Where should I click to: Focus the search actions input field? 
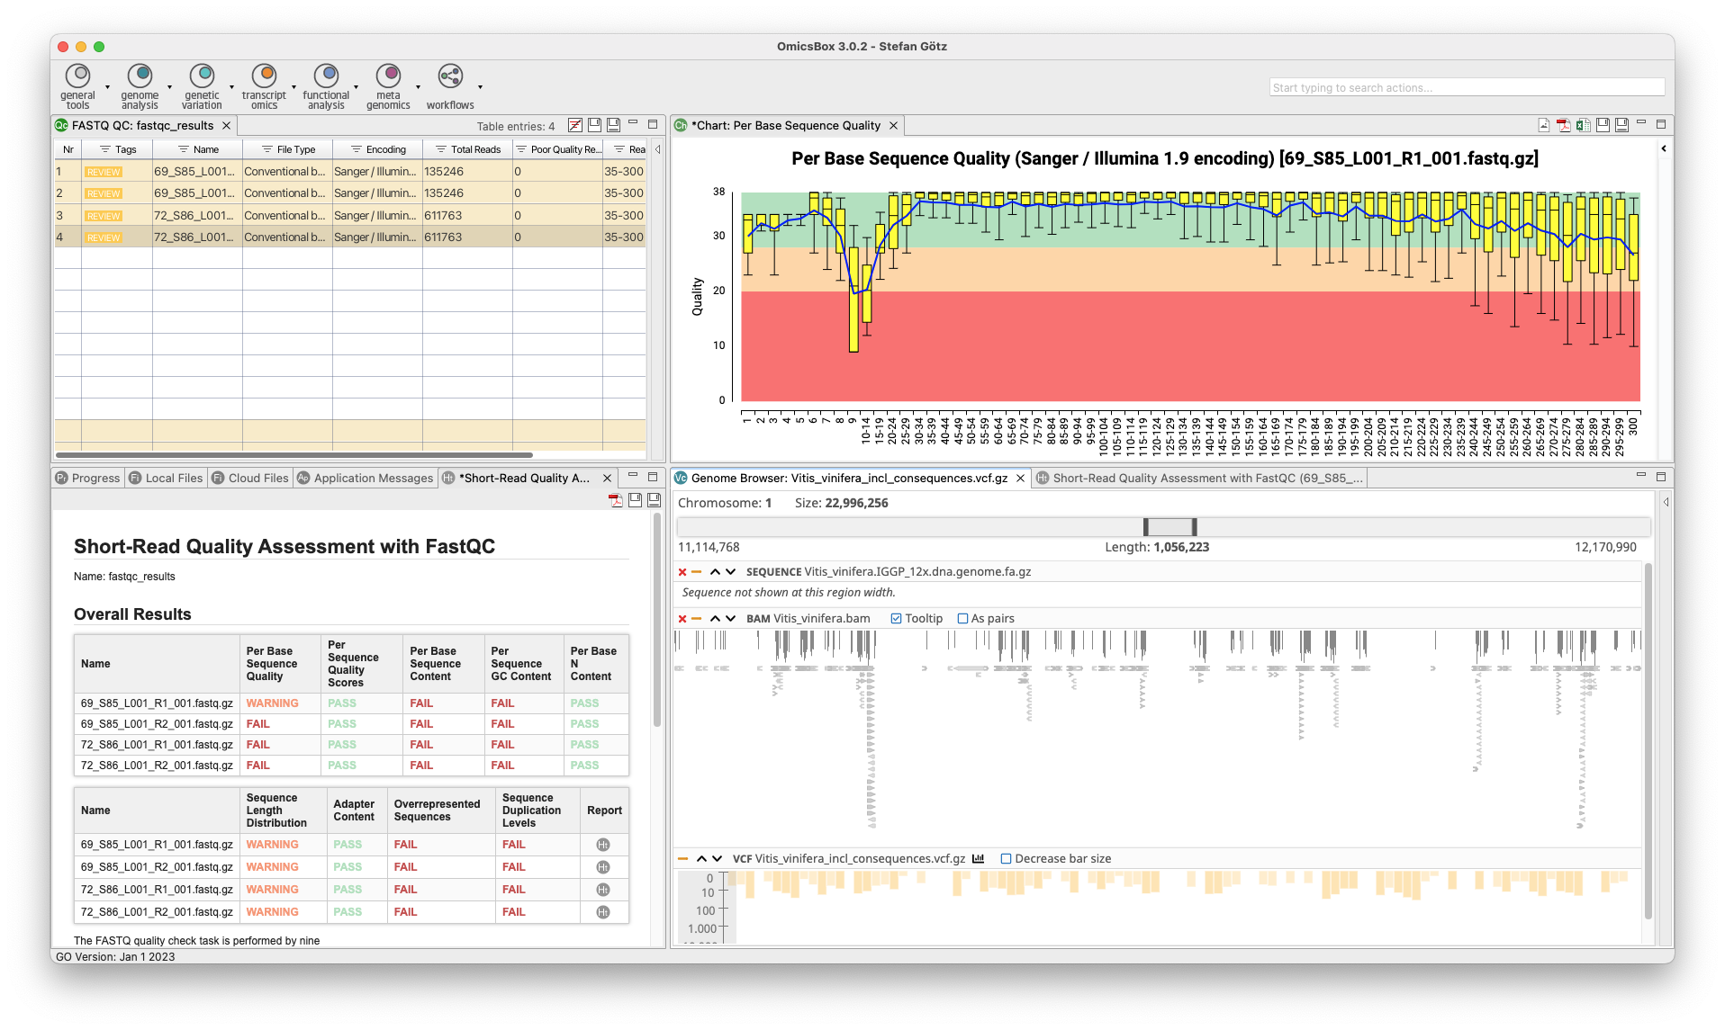[1466, 87]
